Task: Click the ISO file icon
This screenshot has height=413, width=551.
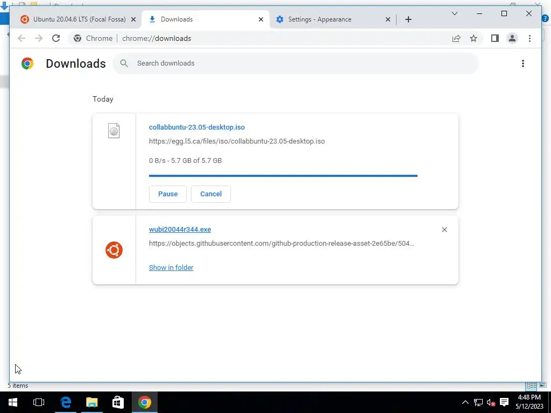Action: pyautogui.click(x=114, y=131)
